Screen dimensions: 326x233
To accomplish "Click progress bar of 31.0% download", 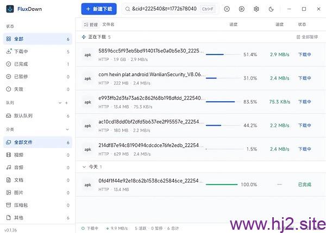I will [223, 78].
